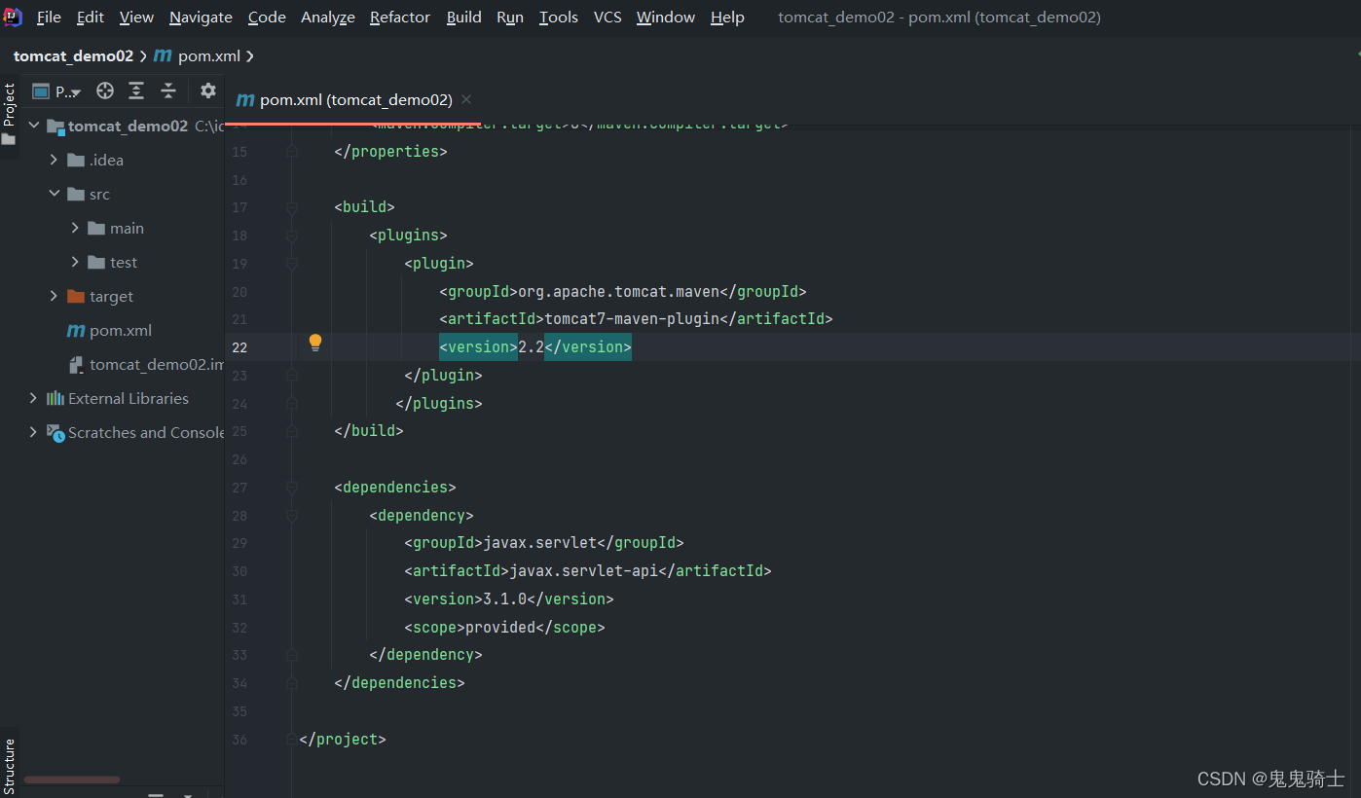Click the version 3.1.0 value
This screenshot has width=1361, height=798.
coord(504,599)
